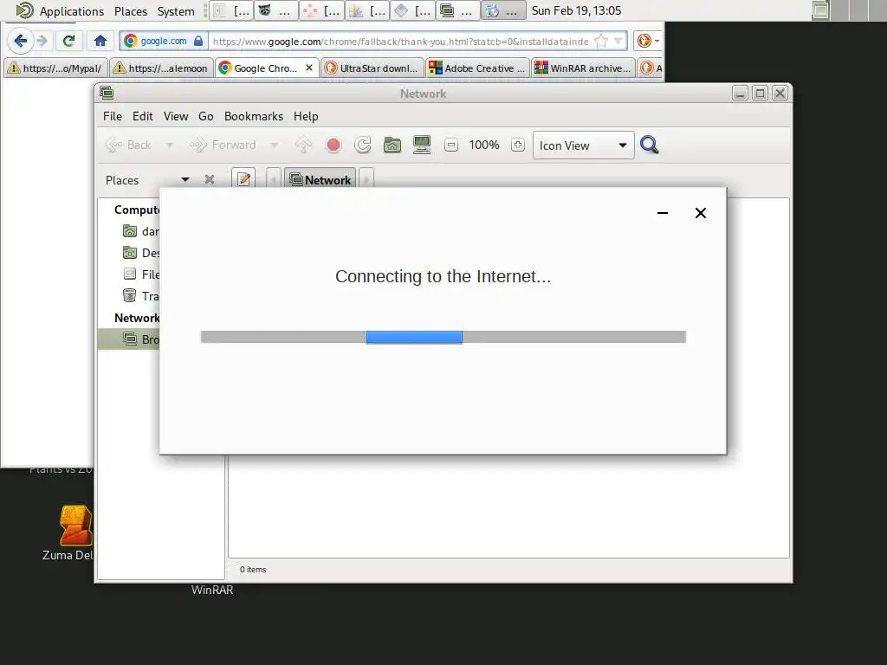
Task: Close the Places sidebar pane
Action: point(210,179)
